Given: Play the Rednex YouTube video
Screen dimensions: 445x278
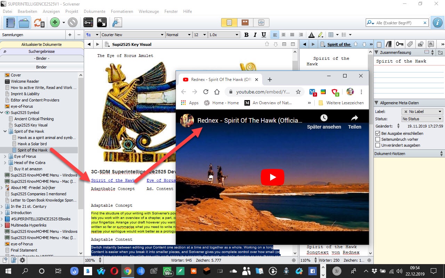Looking at the screenshot, I should point(272,177).
